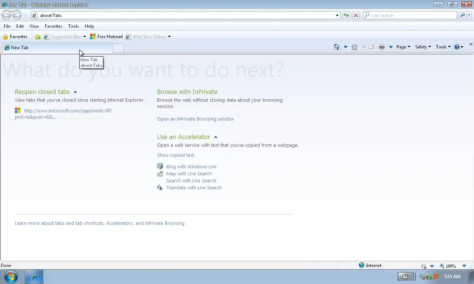
Task: Expand the Web Slice Gallery dropdown arrow
Action: [x=169, y=37]
